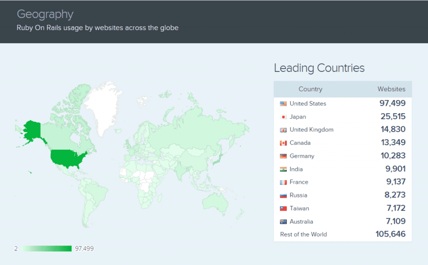Click the Canada flag icon

(283, 143)
